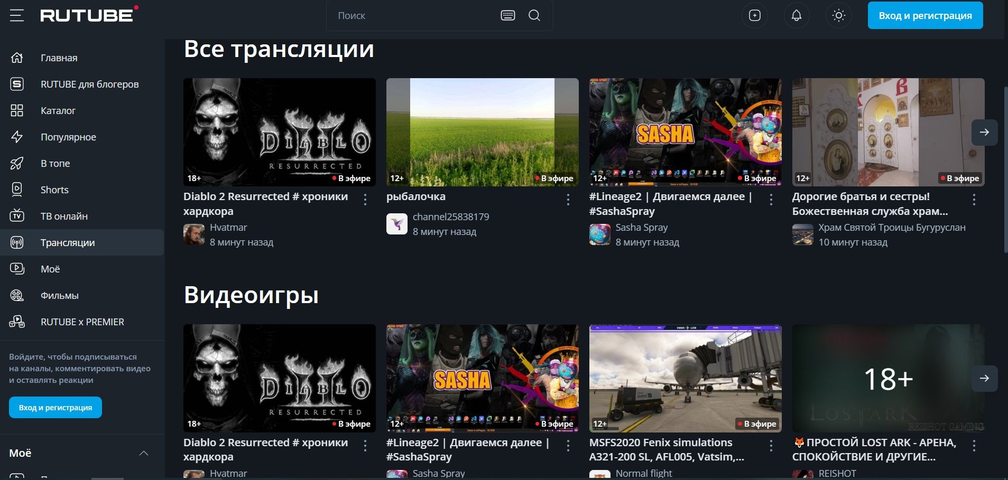Click Храм Святой Троицы channel avatar
Screen dimensions: 1008x480
click(803, 234)
